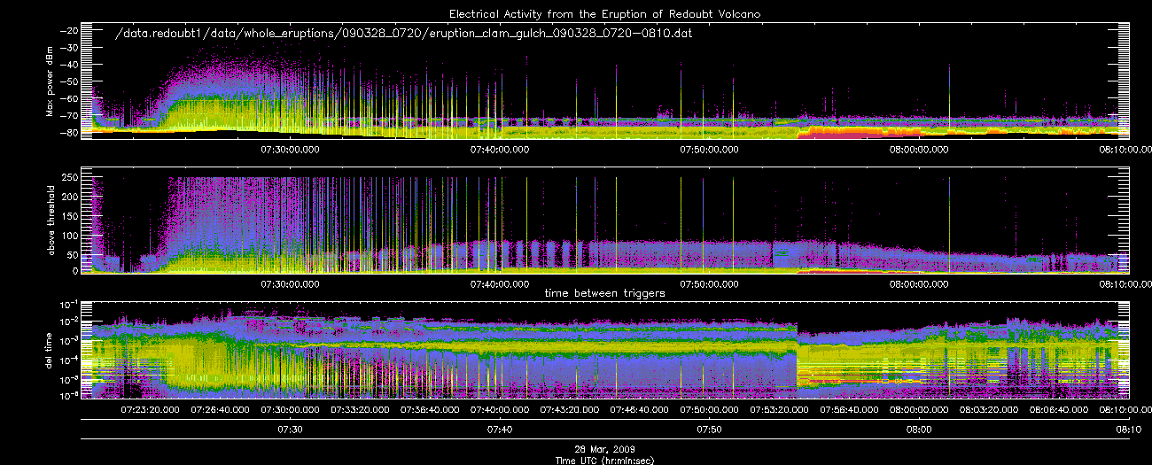Click the -50 tick on Max power axis

tap(68, 81)
